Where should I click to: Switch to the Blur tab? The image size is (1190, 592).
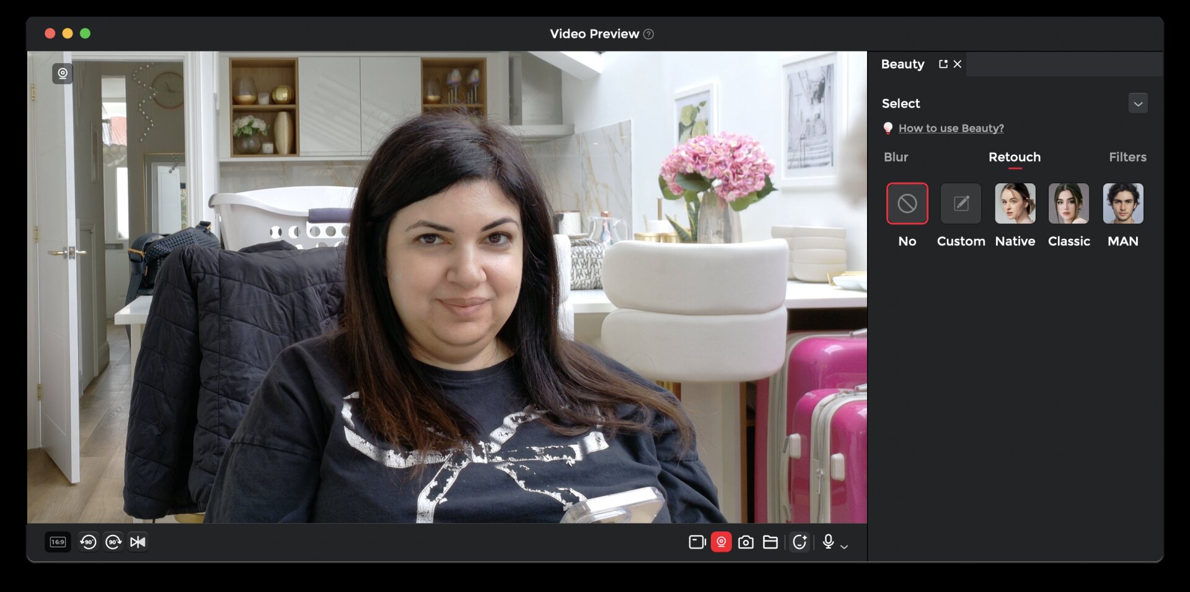[x=896, y=157]
